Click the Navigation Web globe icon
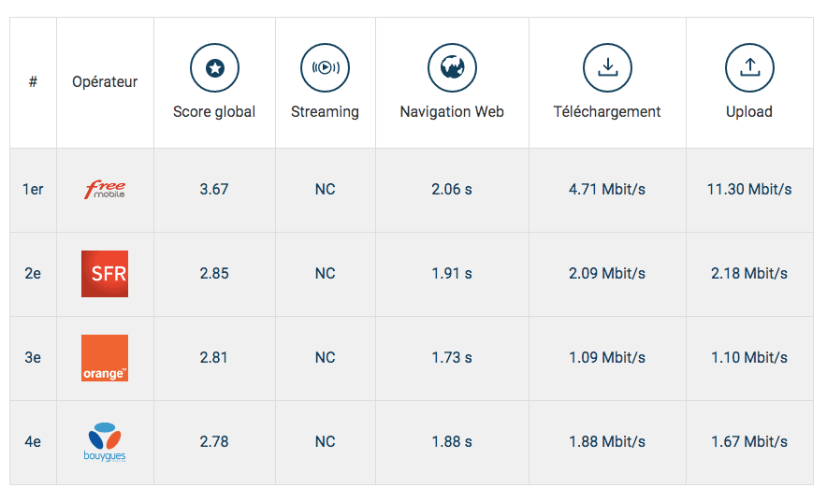This screenshot has height=502, width=827. [452, 67]
